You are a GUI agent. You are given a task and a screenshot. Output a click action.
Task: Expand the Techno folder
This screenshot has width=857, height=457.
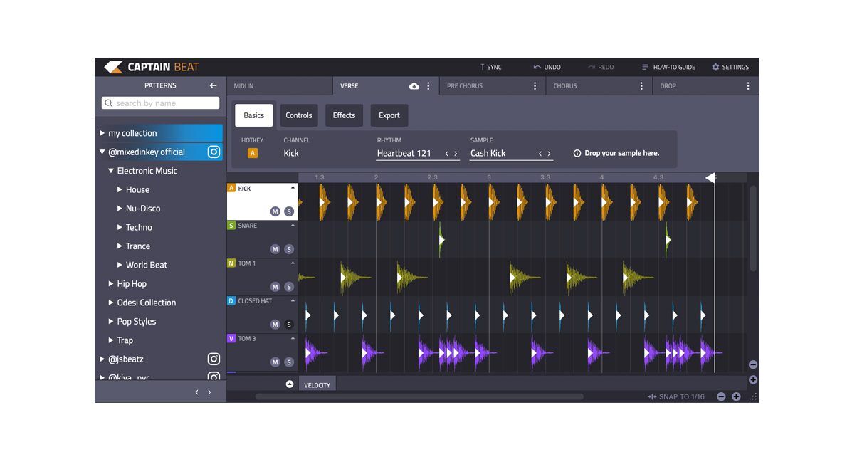click(120, 227)
